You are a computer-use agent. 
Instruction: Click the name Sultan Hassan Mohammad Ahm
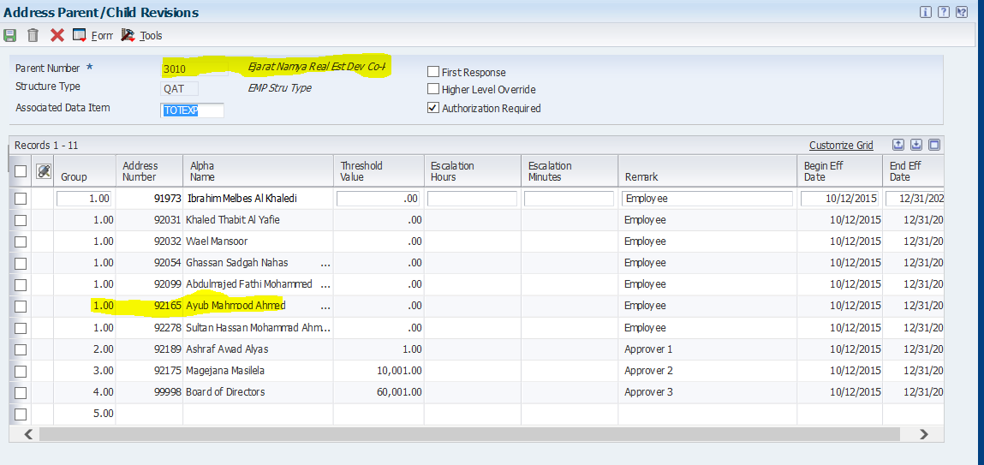coord(258,328)
